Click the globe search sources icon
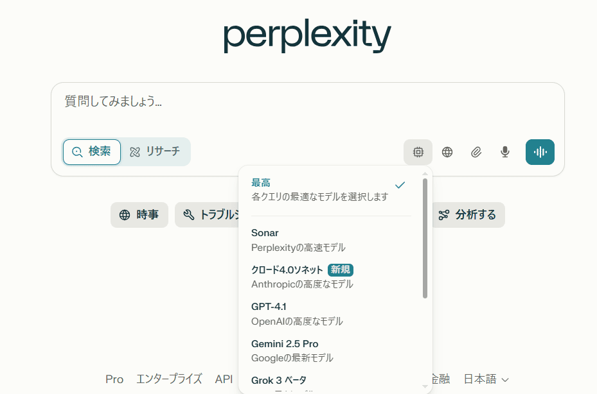The width and height of the screenshot is (597, 394). [x=447, y=152]
